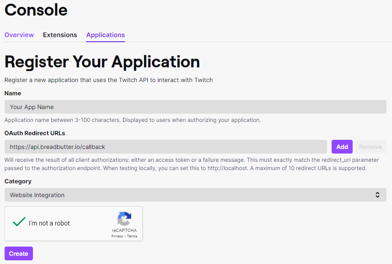The image size is (392, 264).
Task: Open the reCAPTCHA Terms link
Action: pos(132,236)
